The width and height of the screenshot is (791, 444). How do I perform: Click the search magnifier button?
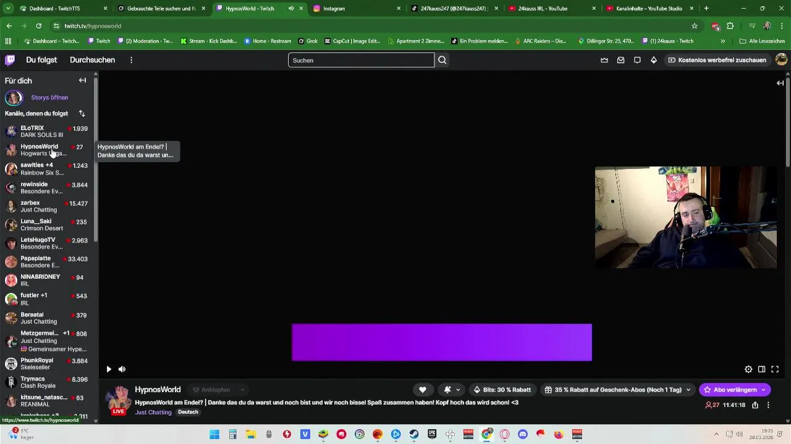coord(442,60)
